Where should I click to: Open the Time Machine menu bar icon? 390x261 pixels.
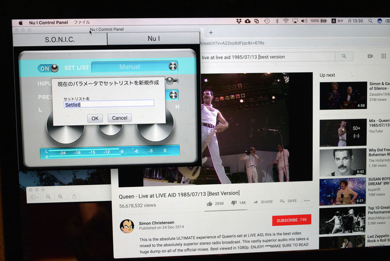click(267, 21)
